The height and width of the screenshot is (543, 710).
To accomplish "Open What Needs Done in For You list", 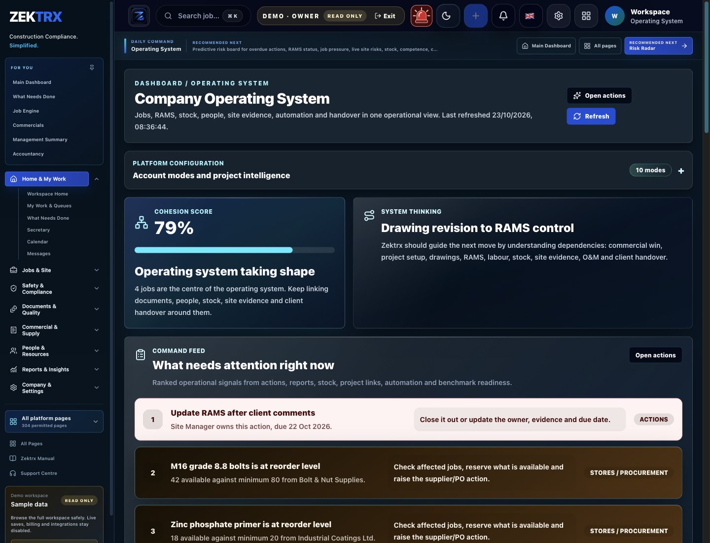I will [x=34, y=96].
